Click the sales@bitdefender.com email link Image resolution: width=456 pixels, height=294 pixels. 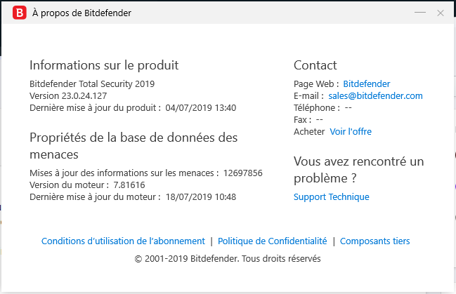point(375,96)
